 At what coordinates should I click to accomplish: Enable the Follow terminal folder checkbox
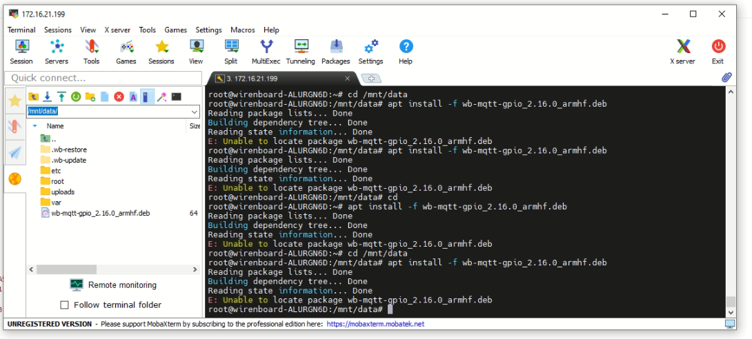pyautogui.click(x=64, y=305)
